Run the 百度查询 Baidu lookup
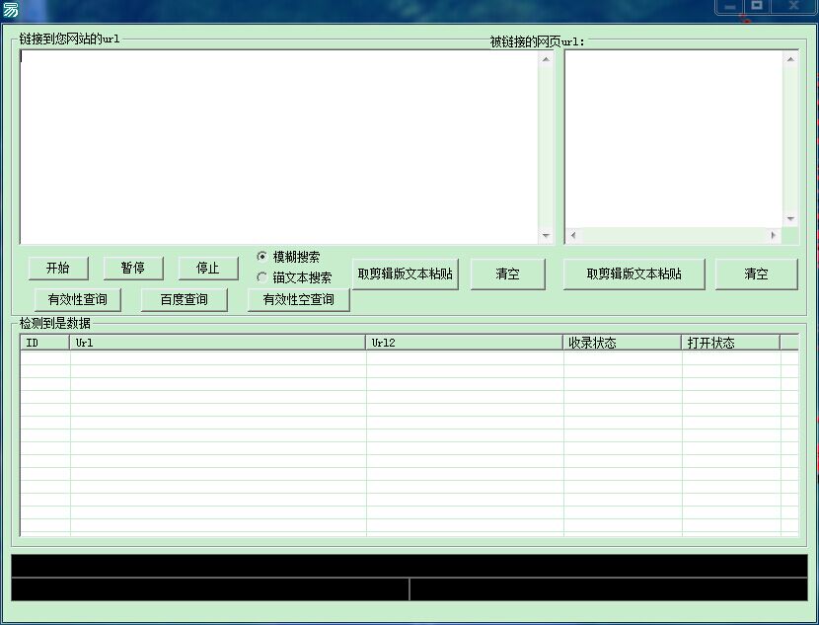819x625 pixels. click(x=184, y=299)
